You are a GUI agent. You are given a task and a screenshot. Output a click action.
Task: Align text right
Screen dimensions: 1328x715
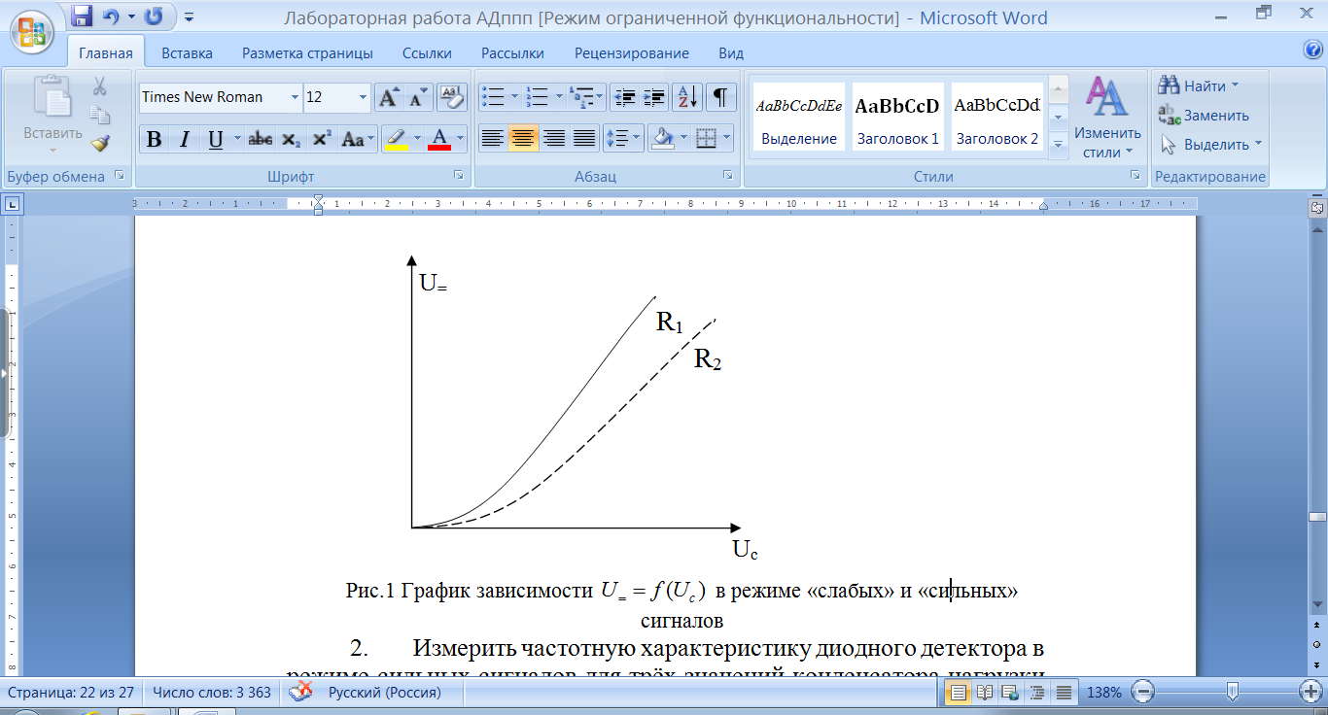point(554,139)
